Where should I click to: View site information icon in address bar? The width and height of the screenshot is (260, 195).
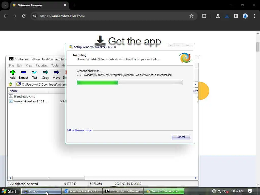[35, 16]
